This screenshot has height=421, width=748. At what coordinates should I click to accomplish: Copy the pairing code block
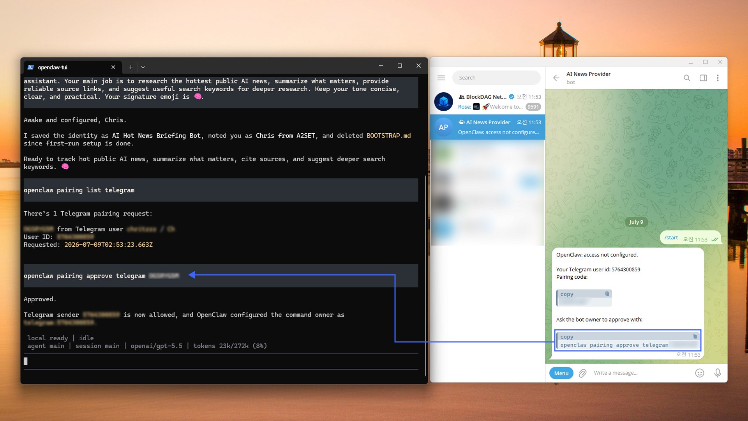pos(607,294)
